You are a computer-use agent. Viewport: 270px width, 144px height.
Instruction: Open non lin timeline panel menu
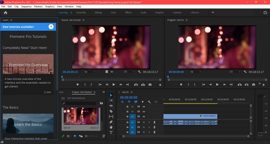point(132,92)
